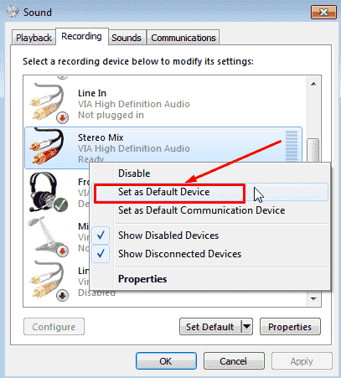Click the Stereo Mix volume level meter
Screen dimensions: 341x378
(x=292, y=146)
